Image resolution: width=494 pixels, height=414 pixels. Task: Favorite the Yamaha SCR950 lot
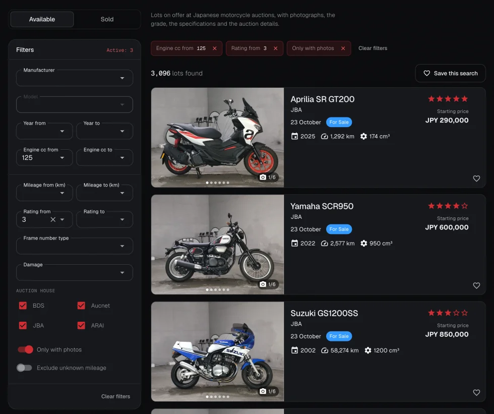pos(476,285)
